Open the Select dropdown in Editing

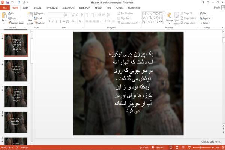[x=205, y=22]
